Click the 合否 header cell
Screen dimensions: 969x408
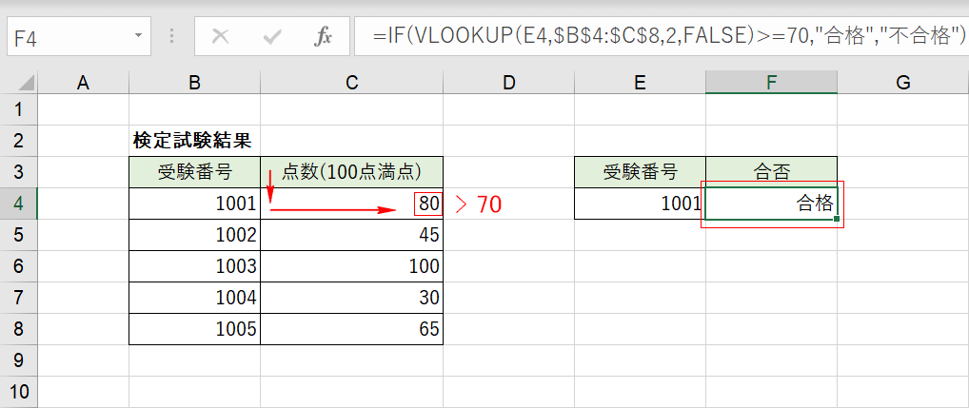[771, 173]
